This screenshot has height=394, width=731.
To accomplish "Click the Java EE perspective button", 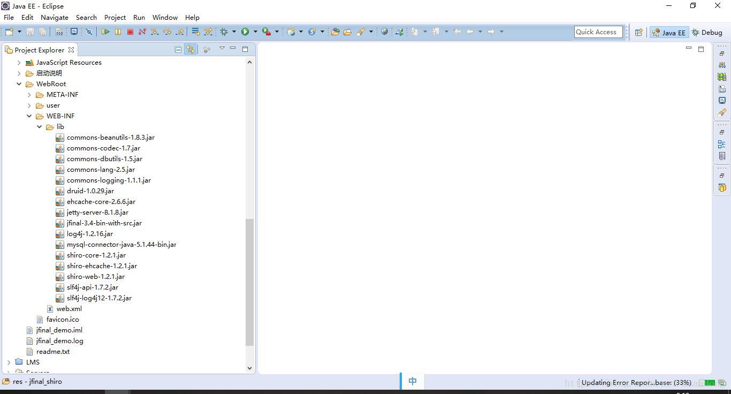I will (x=668, y=32).
